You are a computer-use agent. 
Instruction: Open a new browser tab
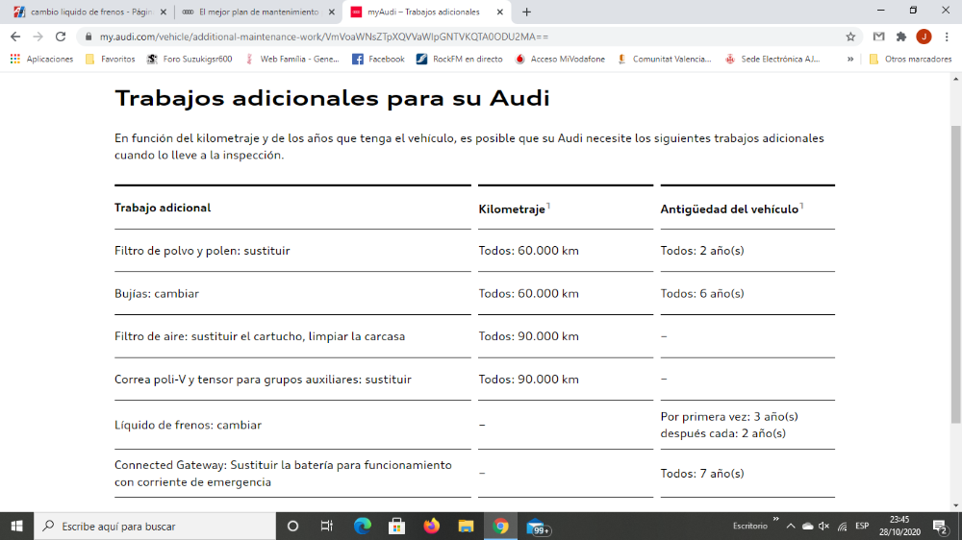coord(526,12)
